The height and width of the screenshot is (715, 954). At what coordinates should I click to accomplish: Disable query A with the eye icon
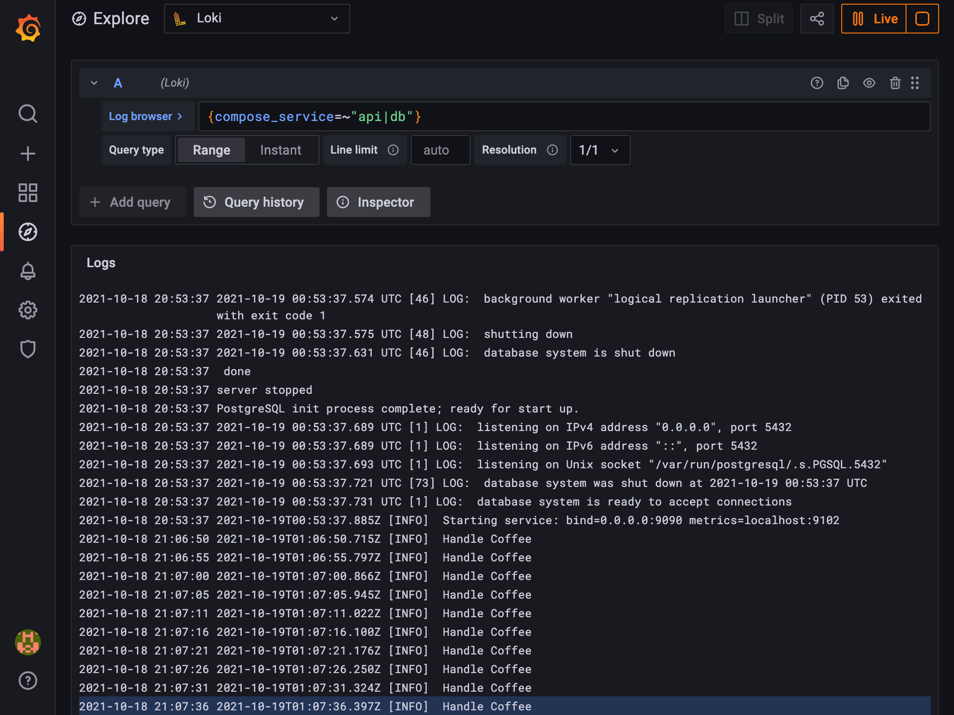coord(869,83)
